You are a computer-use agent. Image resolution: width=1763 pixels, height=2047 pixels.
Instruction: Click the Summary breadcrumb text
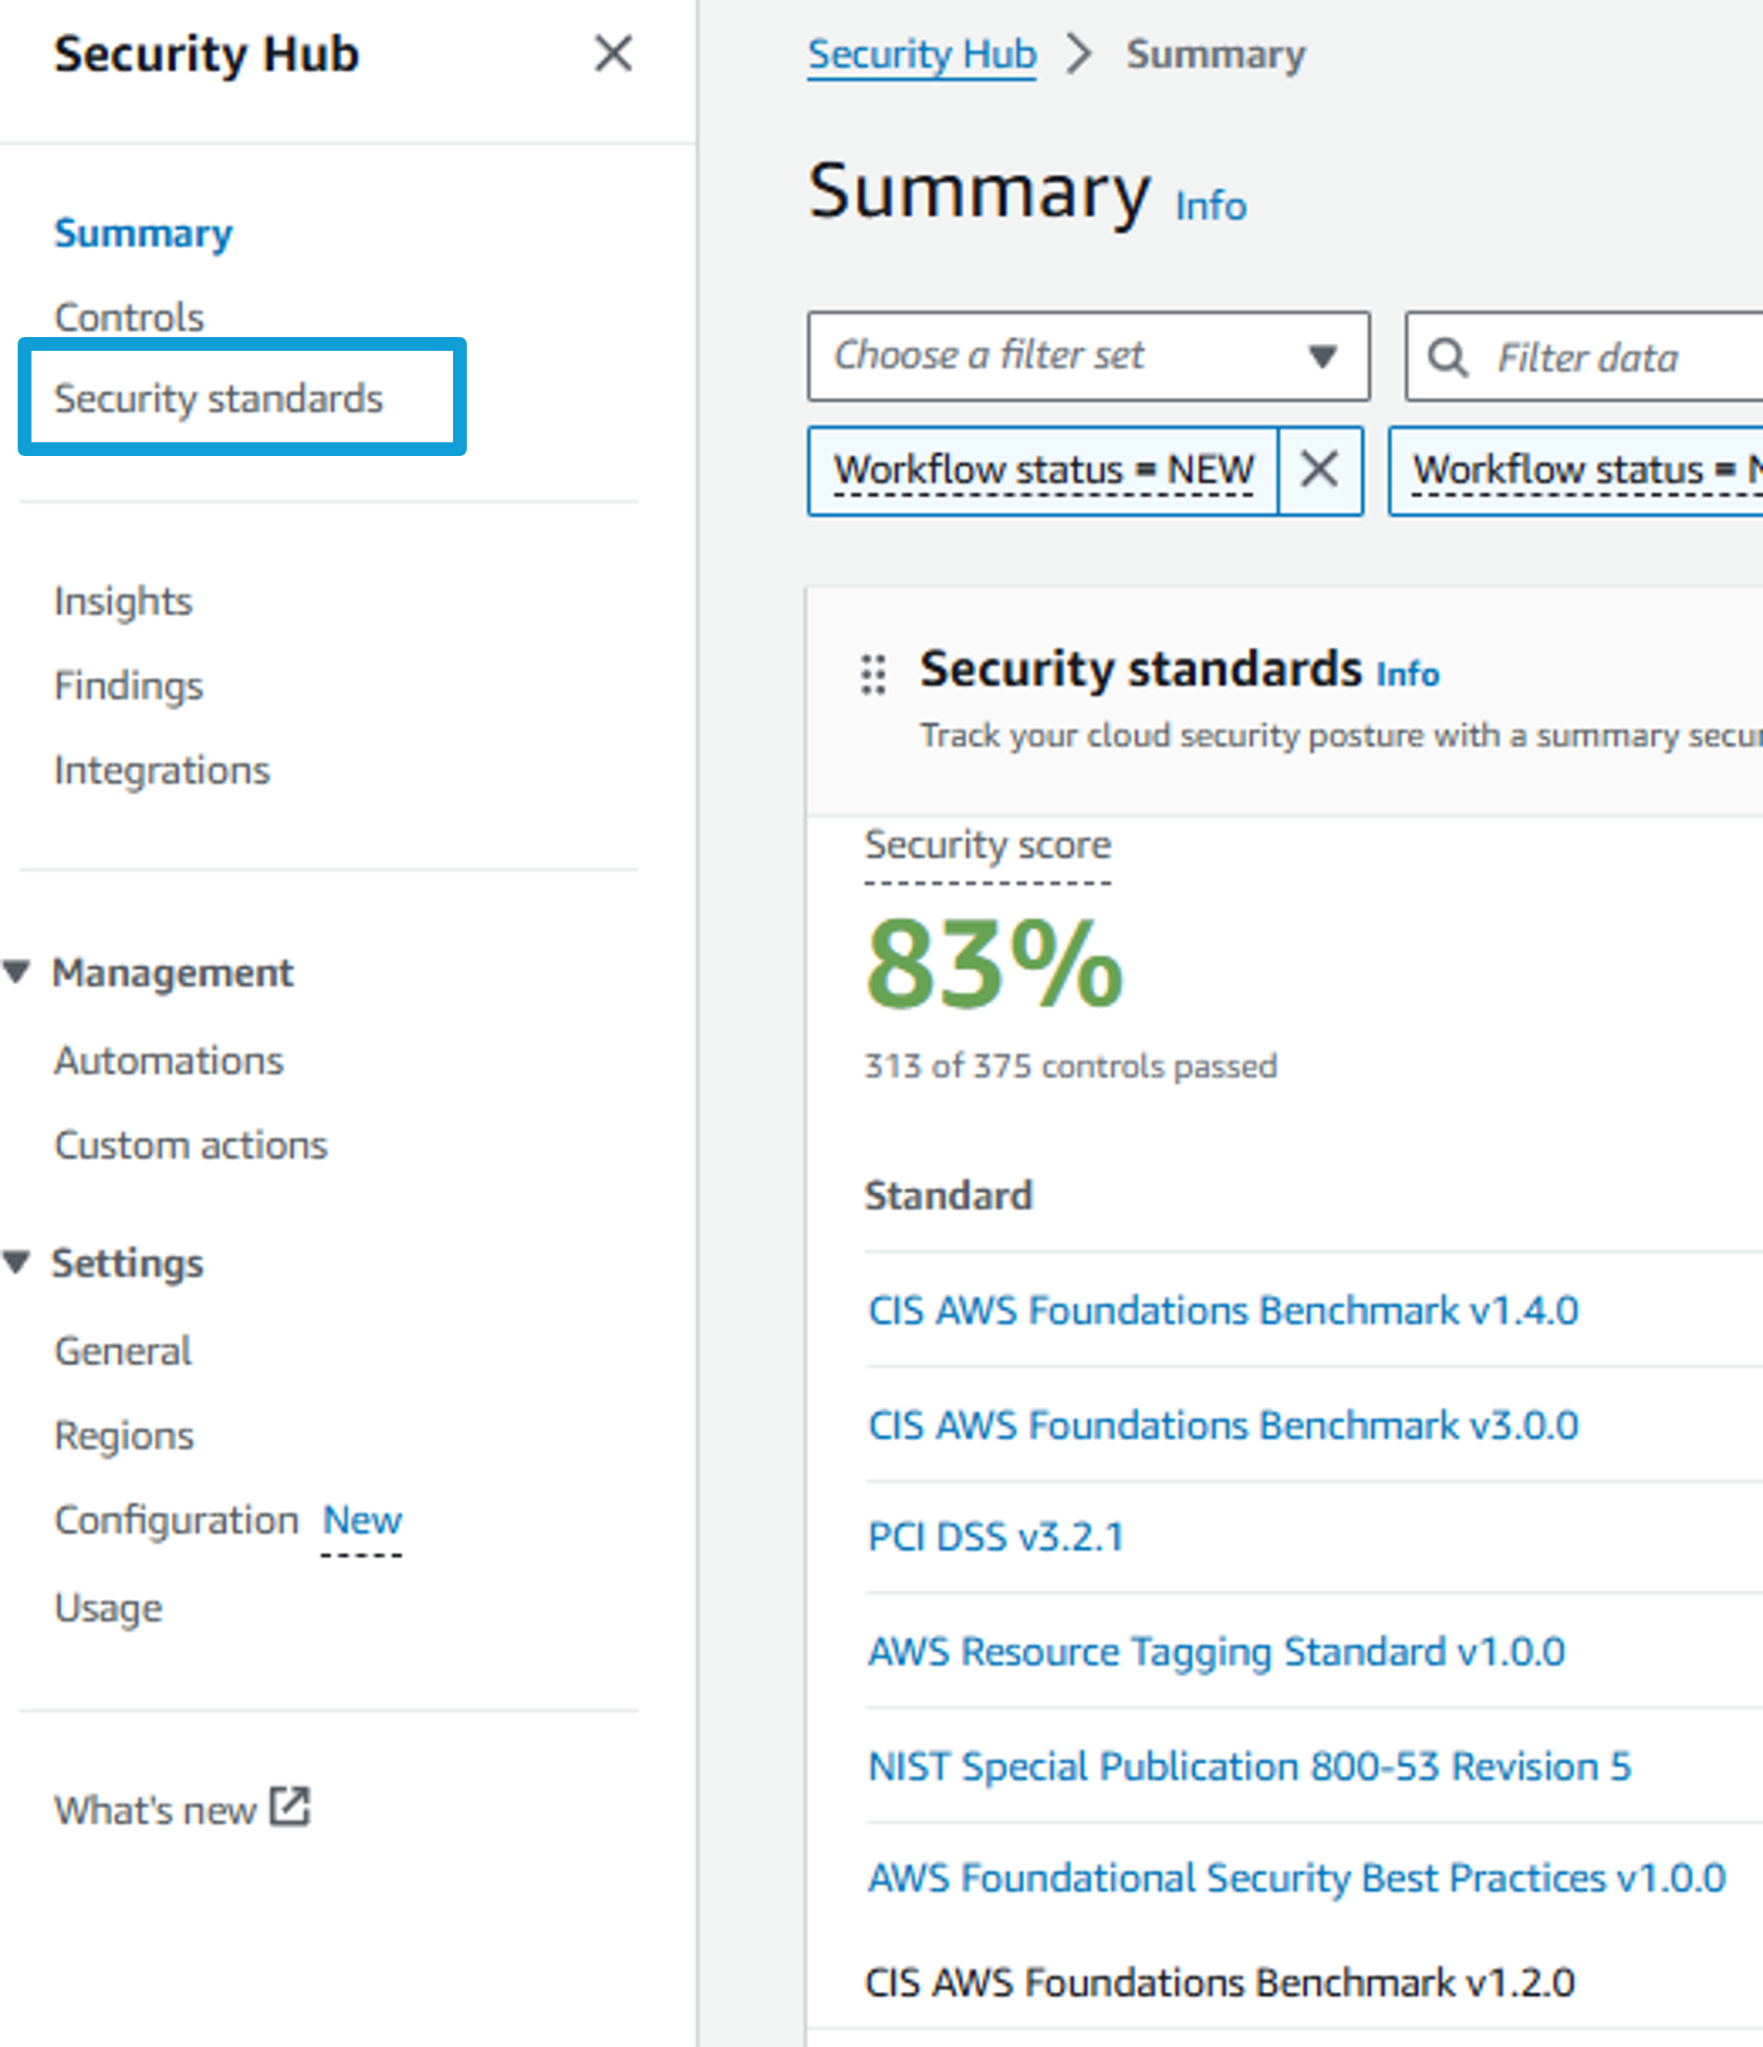pos(1216,54)
